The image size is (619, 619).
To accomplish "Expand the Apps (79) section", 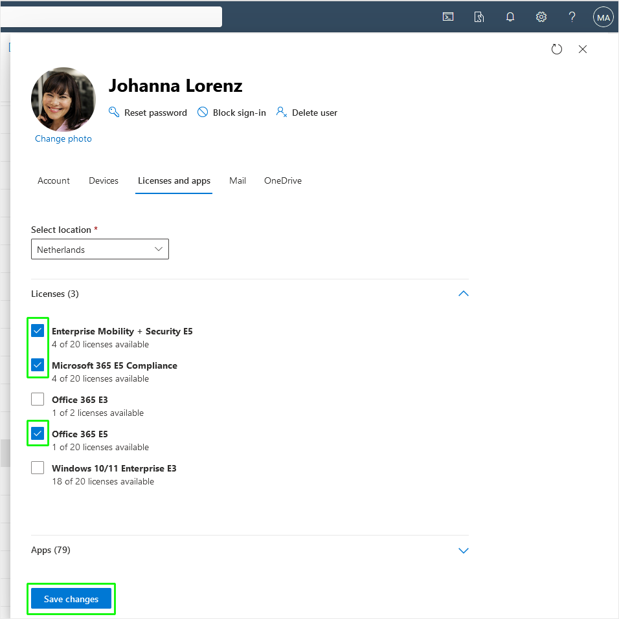I will [x=463, y=550].
